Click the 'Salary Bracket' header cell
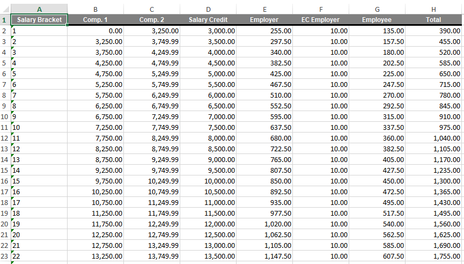 [x=39, y=20]
